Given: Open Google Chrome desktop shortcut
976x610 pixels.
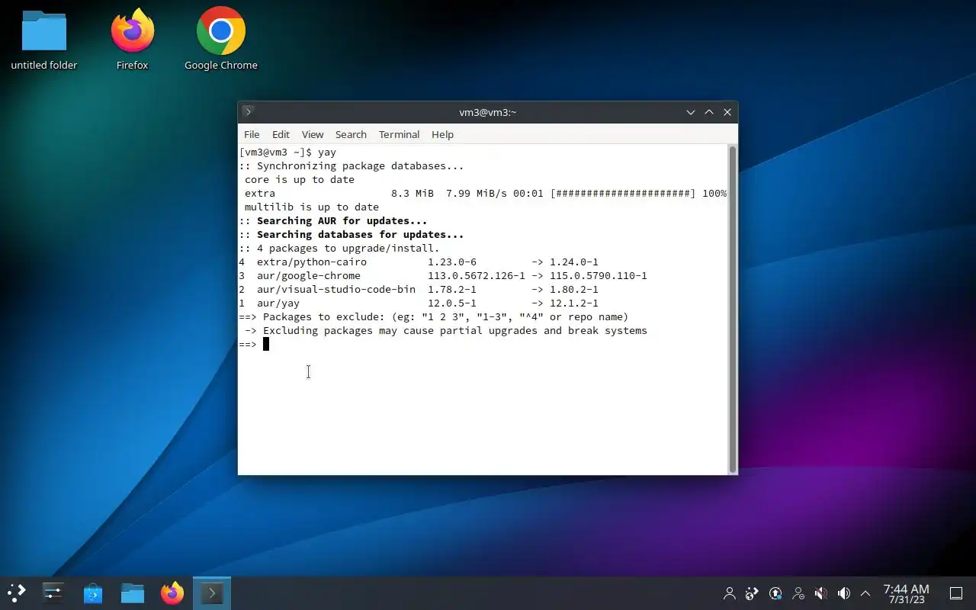Looking at the screenshot, I should point(221,40).
